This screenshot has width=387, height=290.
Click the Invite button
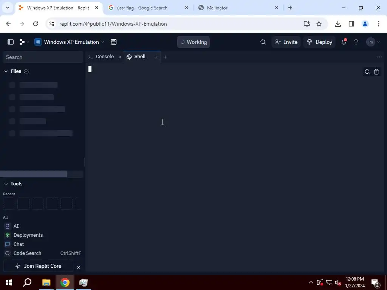286,42
